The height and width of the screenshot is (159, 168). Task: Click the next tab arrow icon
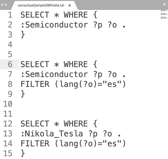pyautogui.click(x=6, y=5)
